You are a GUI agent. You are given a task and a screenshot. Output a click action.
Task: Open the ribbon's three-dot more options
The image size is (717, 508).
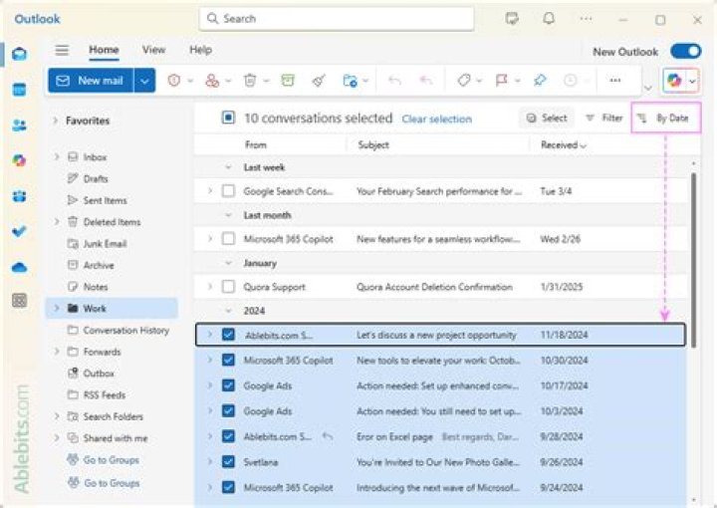[615, 81]
